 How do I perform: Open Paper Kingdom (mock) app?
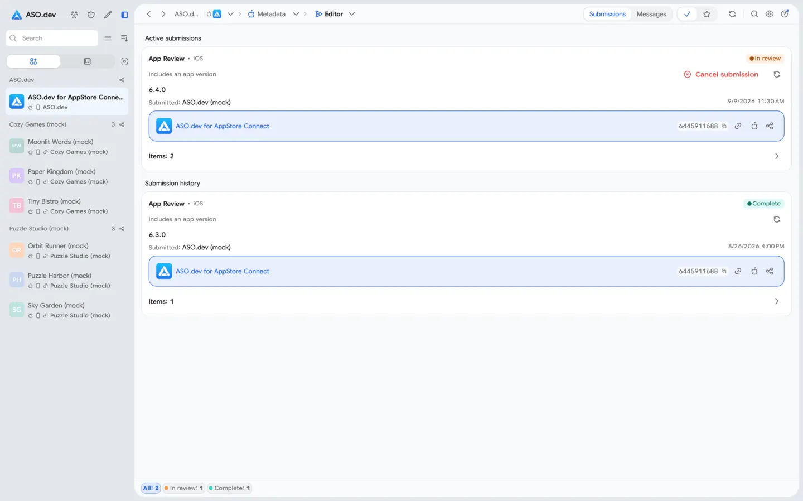[67, 176]
